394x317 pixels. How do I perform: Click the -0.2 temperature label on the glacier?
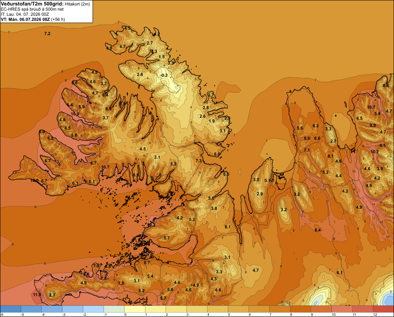[x=164, y=75]
